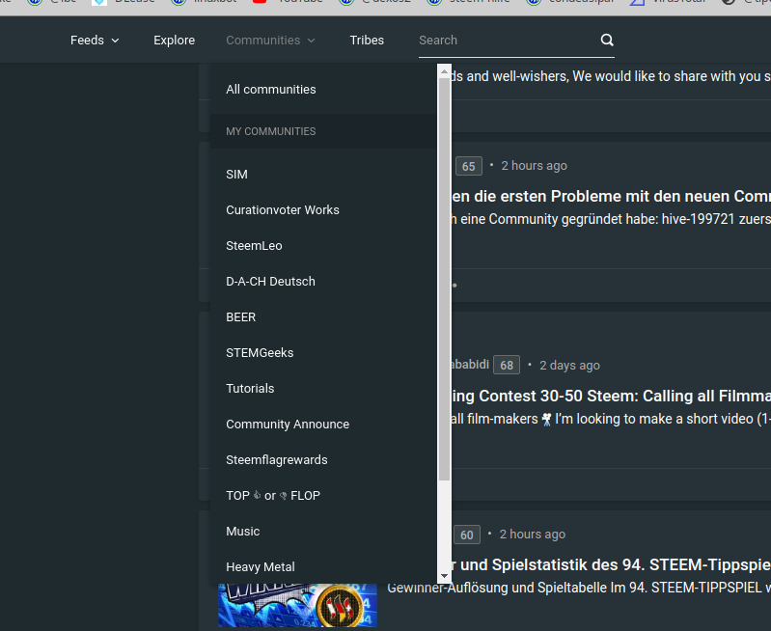Select the D-A-CH Deutsch community
This screenshot has height=631, width=771.
click(270, 282)
